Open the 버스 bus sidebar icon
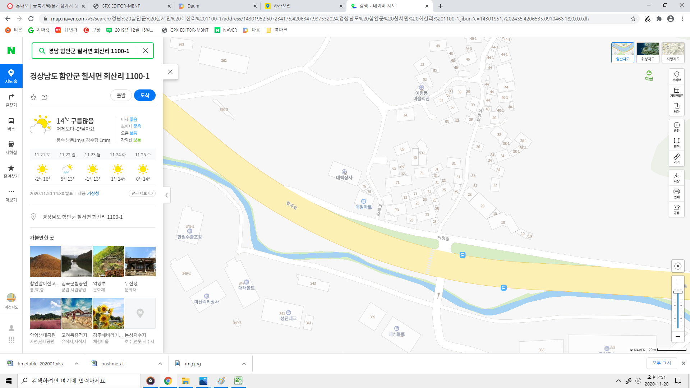 (11, 124)
